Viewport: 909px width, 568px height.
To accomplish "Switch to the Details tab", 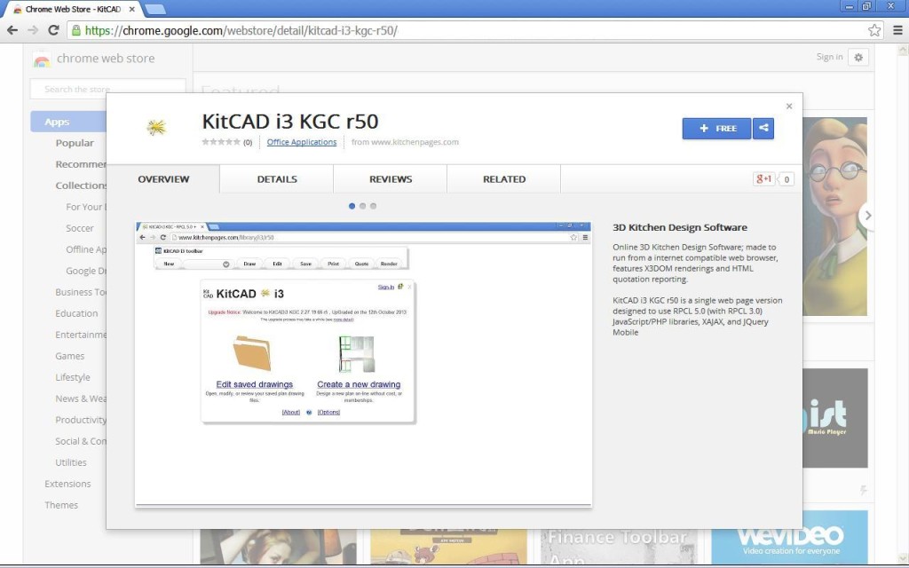I will 277,179.
